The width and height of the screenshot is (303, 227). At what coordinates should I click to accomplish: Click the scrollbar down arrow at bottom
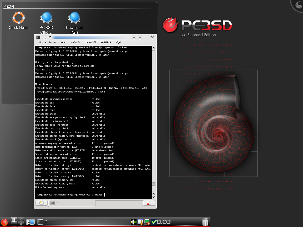(154, 197)
